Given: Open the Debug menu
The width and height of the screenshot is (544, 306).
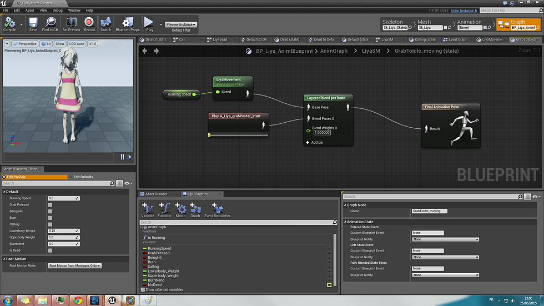Looking at the screenshot, I should [58, 11].
